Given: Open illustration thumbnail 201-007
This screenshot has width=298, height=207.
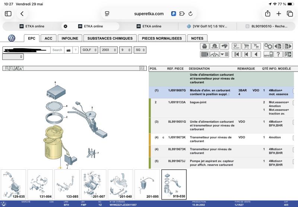Looking at the screenshot, I should pyautogui.click(x=94, y=184).
